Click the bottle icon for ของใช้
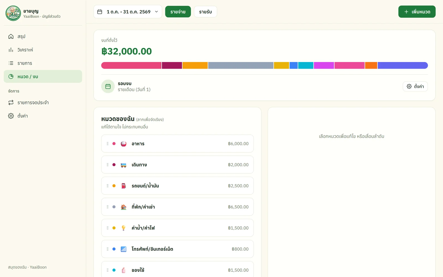 click(x=123, y=270)
